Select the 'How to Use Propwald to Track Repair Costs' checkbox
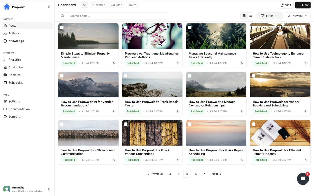 [x=126, y=75]
